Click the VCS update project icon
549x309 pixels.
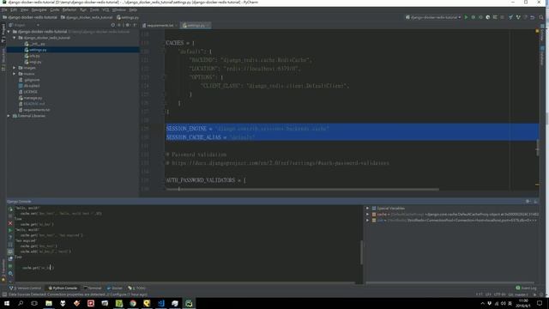click(511, 17)
